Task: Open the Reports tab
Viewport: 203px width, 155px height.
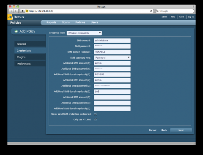Action: (51, 22)
